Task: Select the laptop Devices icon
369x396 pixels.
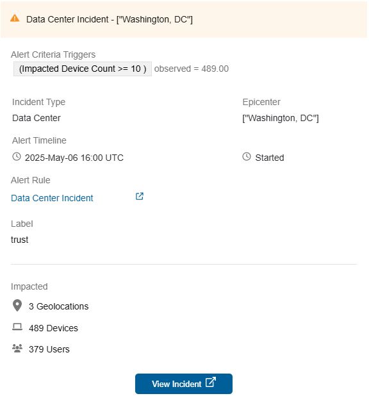Action: click(x=17, y=327)
